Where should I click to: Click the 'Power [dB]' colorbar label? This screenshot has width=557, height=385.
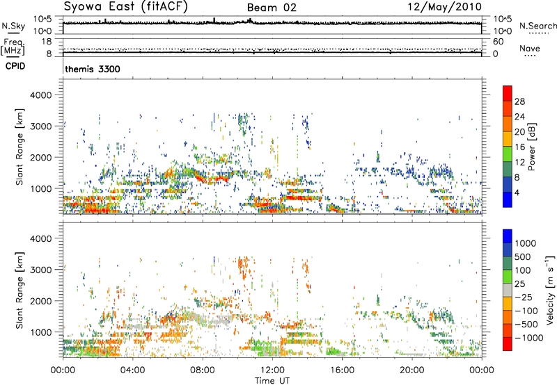pyautogui.click(x=531, y=147)
